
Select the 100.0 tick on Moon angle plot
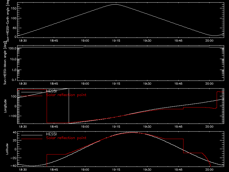click(12, 48)
